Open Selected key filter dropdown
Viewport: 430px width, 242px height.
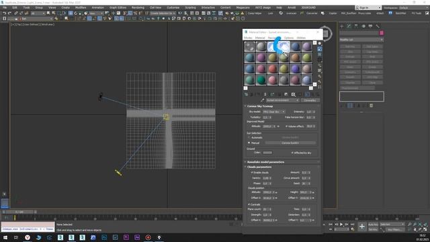coord(392,225)
